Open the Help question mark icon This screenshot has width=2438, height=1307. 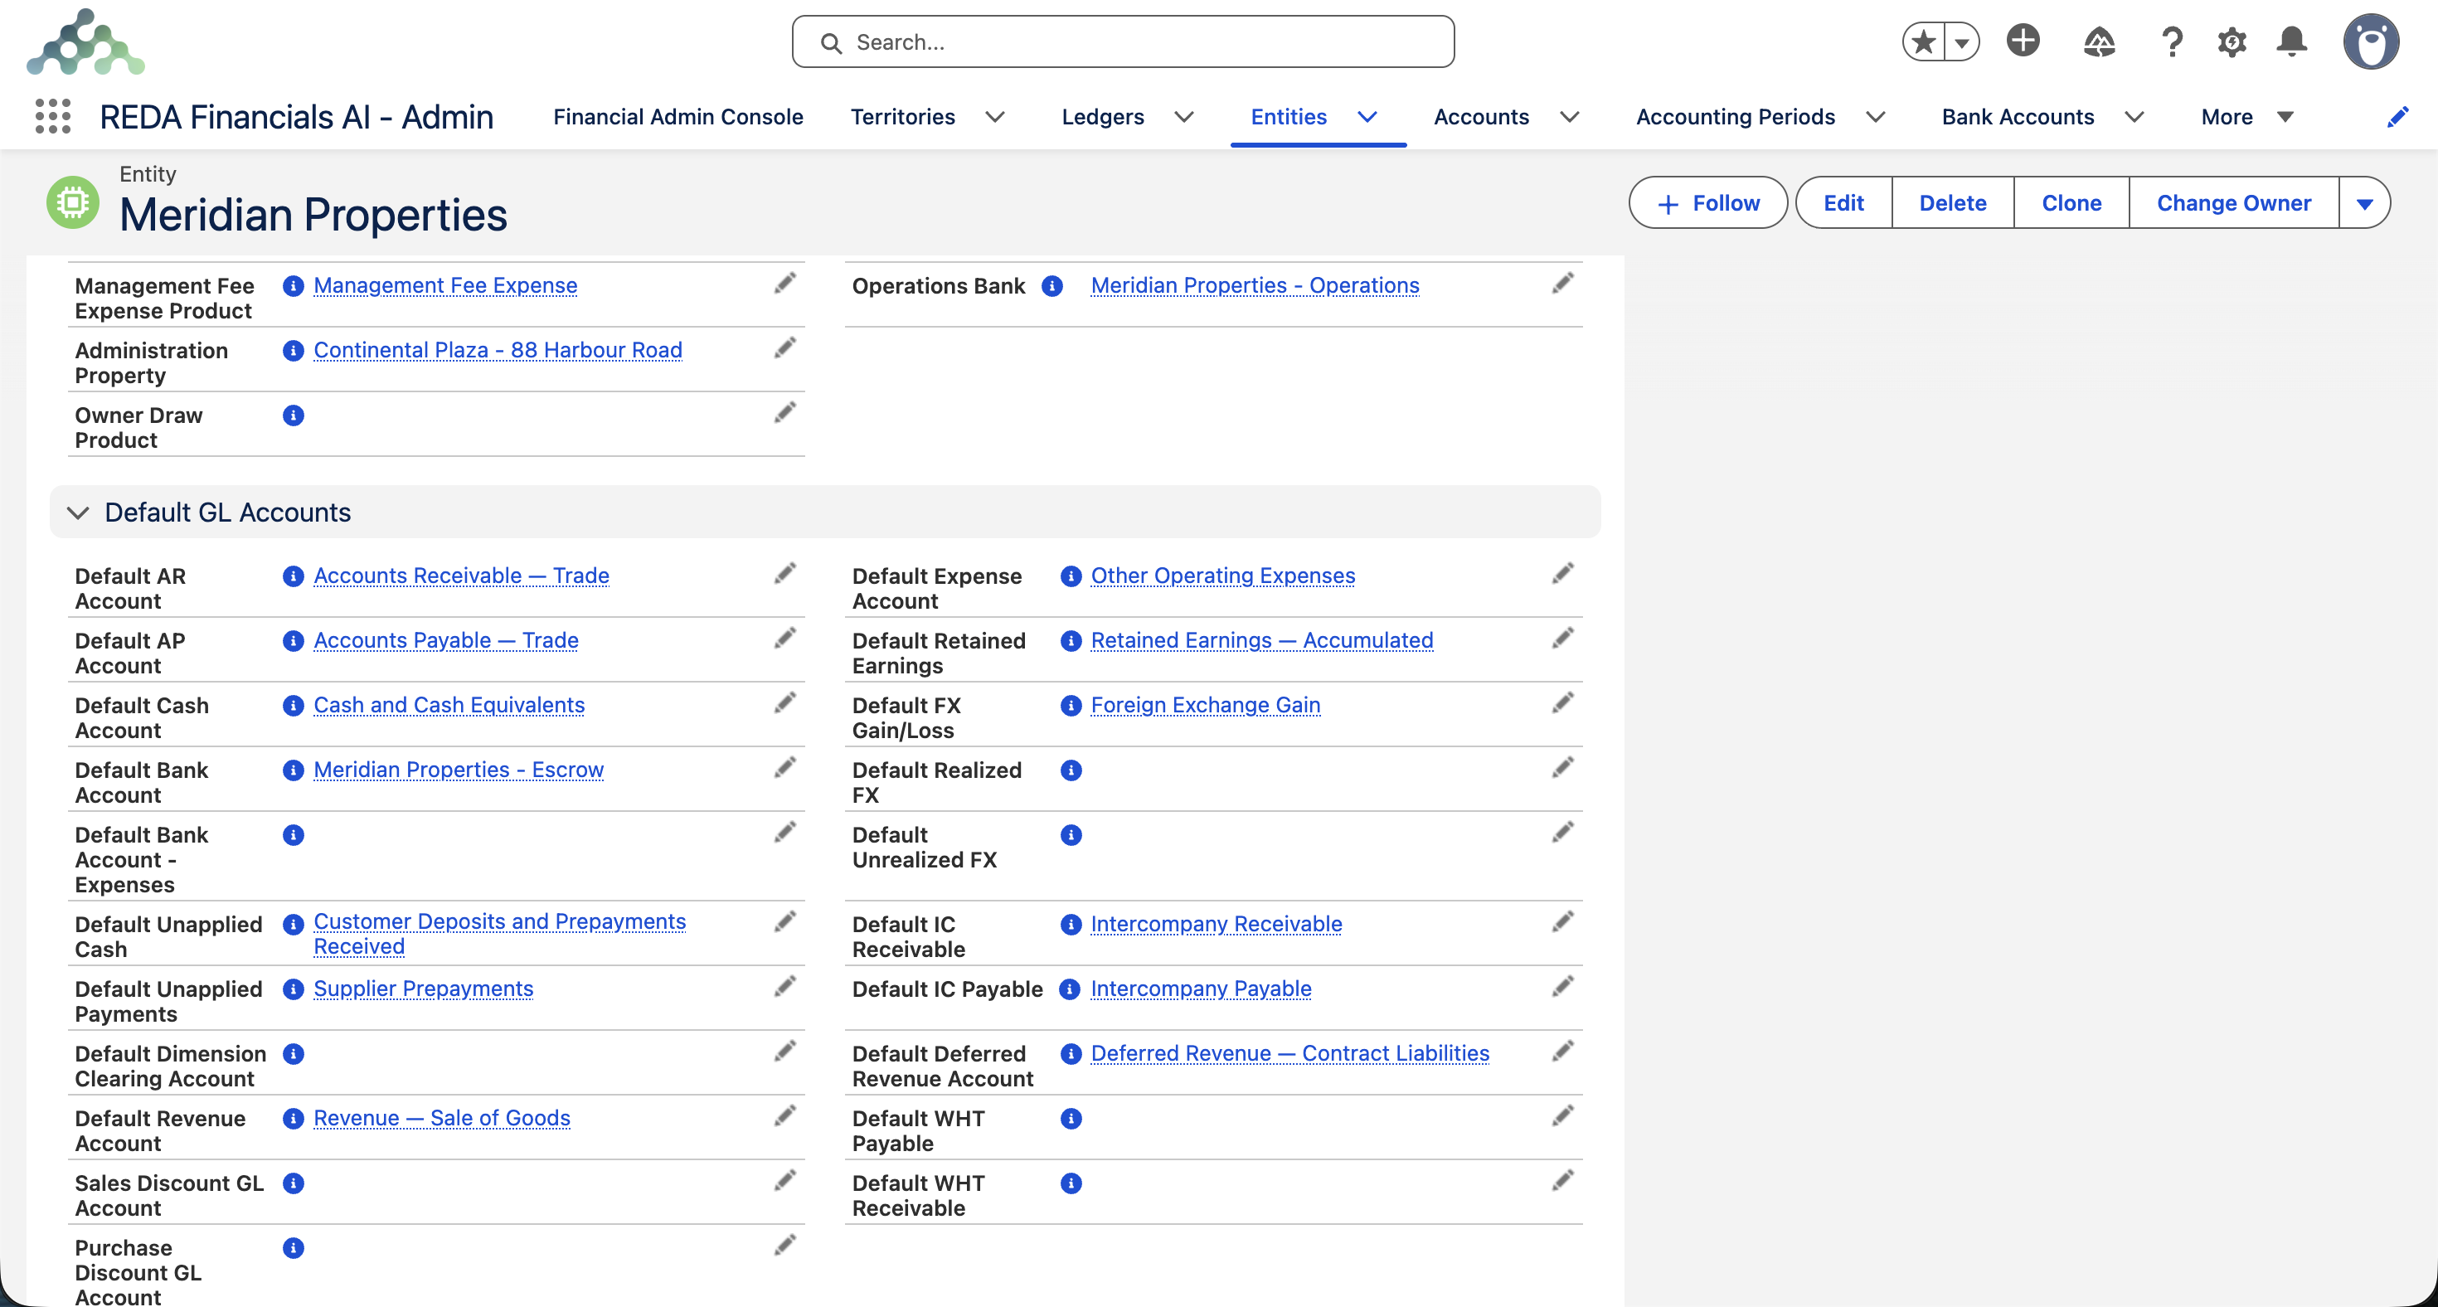click(2172, 41)
